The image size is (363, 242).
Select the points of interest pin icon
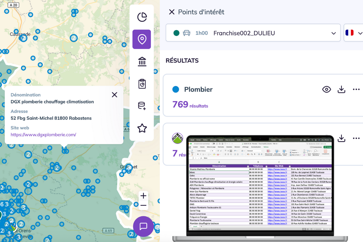point(142,39)
